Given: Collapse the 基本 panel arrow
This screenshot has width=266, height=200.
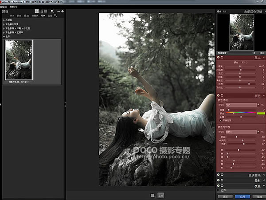Looking at the screenshot, I should pos(264,58).
